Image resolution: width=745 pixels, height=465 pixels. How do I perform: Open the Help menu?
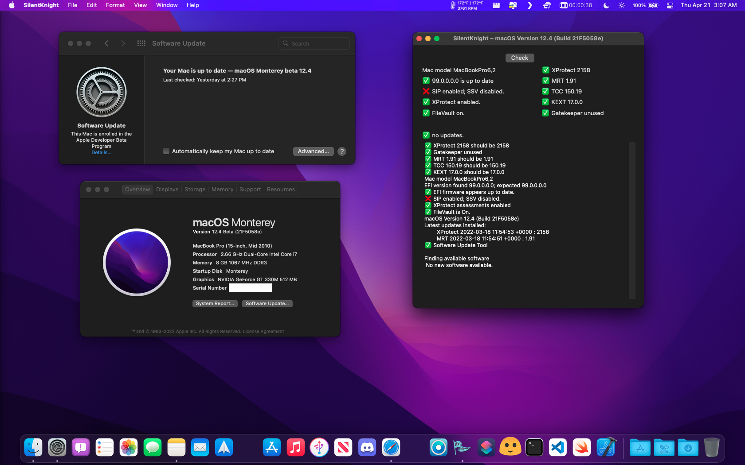[x=193, y=5]
